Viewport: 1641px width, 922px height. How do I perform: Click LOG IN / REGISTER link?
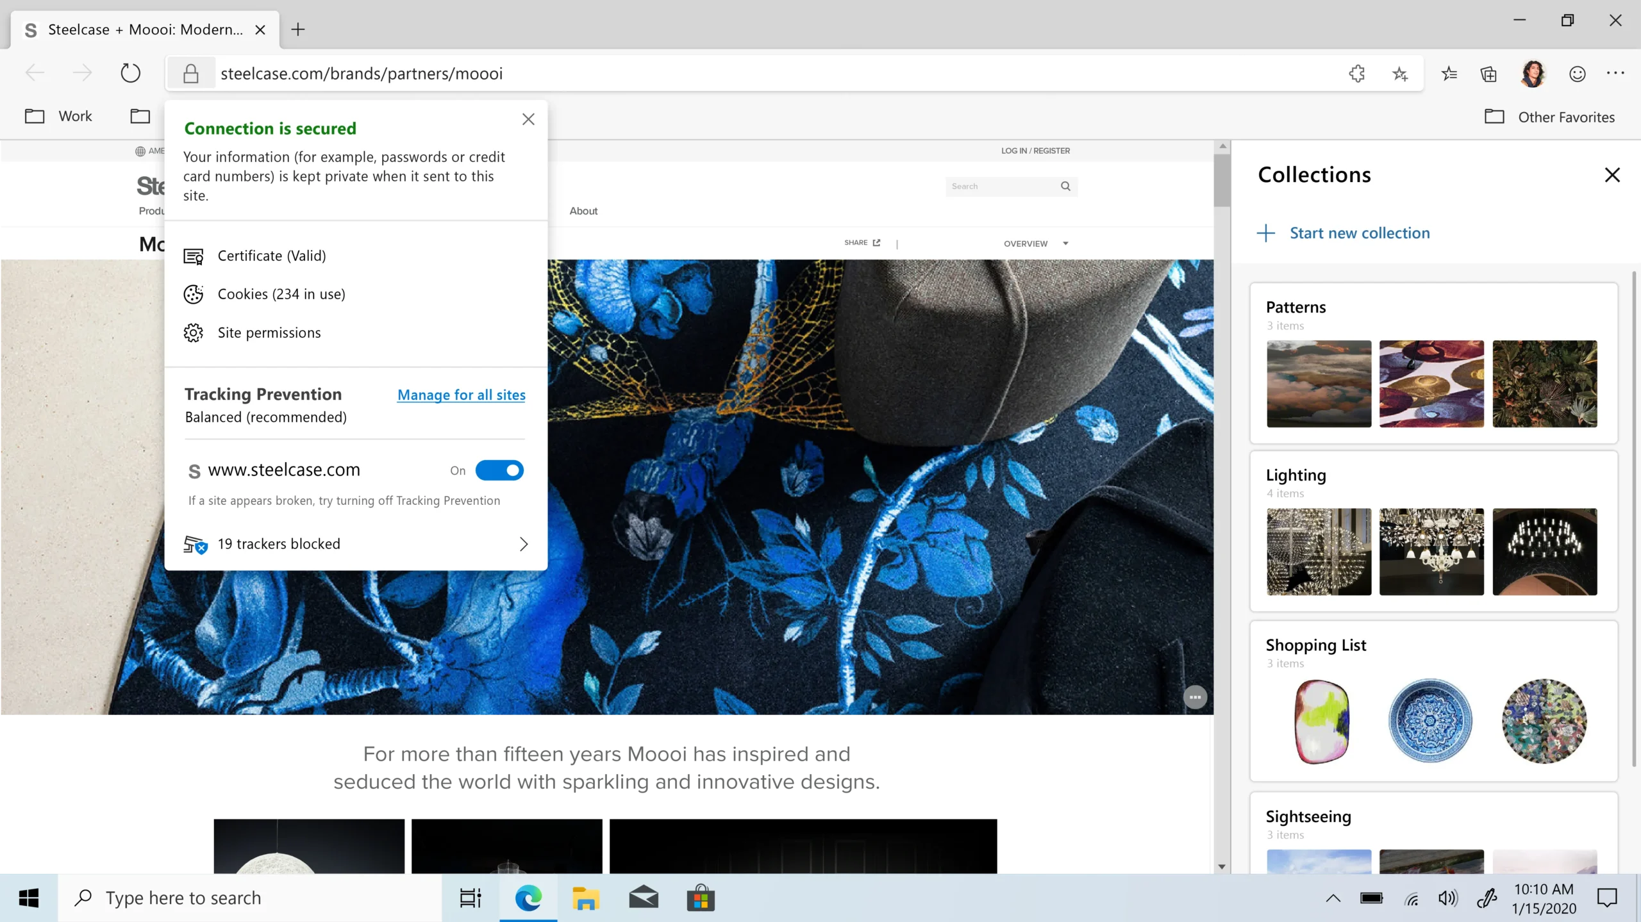[1035, 151]
